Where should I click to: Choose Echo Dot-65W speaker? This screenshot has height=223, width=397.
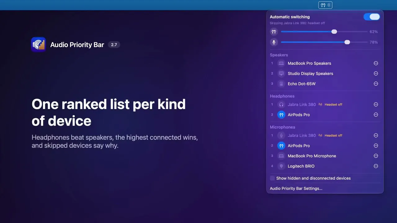pyautogui.click(x=325, y=84)
